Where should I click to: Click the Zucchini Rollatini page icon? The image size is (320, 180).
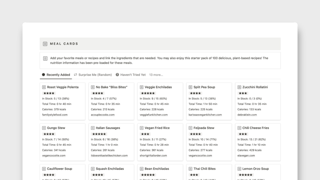tap(239, 87)
